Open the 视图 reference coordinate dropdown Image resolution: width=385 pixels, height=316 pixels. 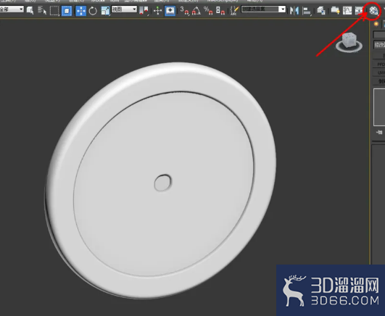tap(124, 9)
